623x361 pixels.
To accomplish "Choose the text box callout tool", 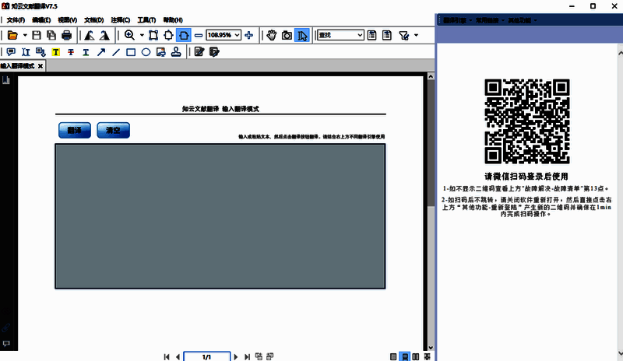I will (x=40, y=52).
